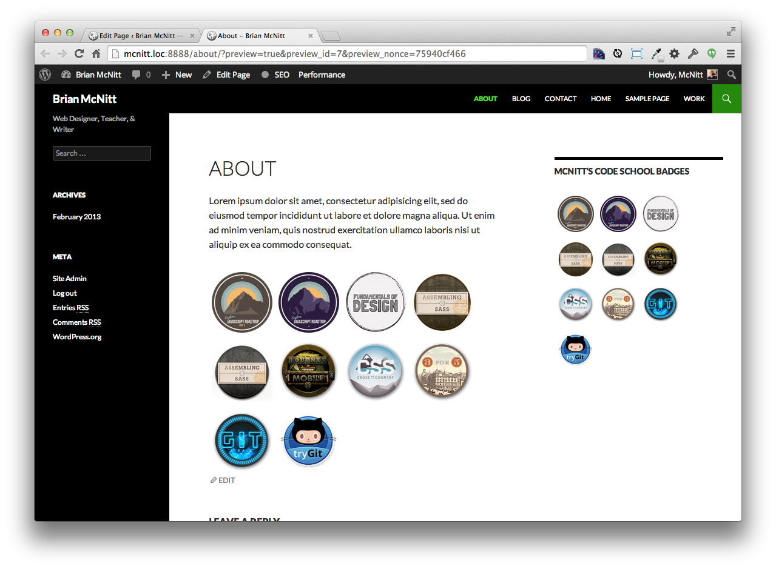Click the large Fundamentals of Design badge

point(376,302)
